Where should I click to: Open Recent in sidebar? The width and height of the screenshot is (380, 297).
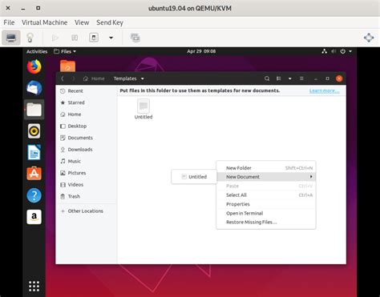pos(87,90)
